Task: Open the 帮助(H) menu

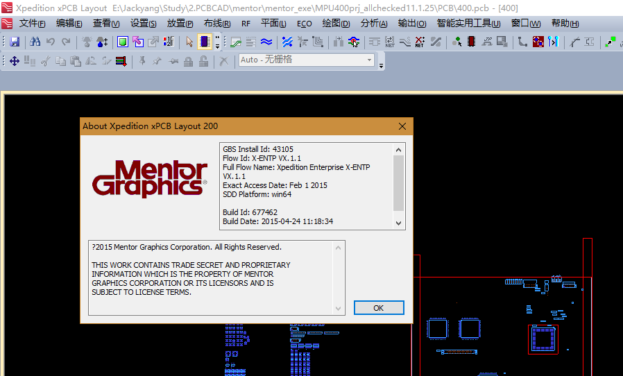Action: [565, 24]
